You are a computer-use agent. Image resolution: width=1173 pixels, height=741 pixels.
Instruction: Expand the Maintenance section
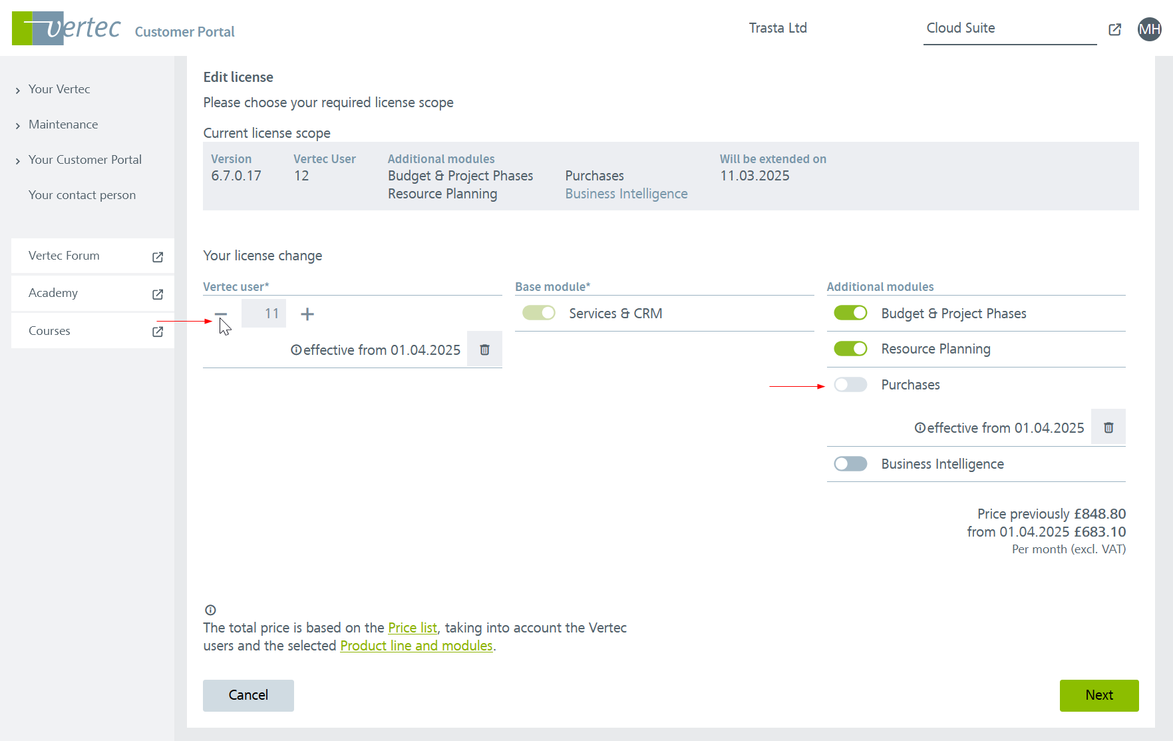[63, 124]
